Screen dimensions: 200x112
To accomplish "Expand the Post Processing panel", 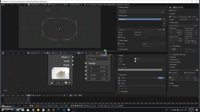I will [170, 62].
